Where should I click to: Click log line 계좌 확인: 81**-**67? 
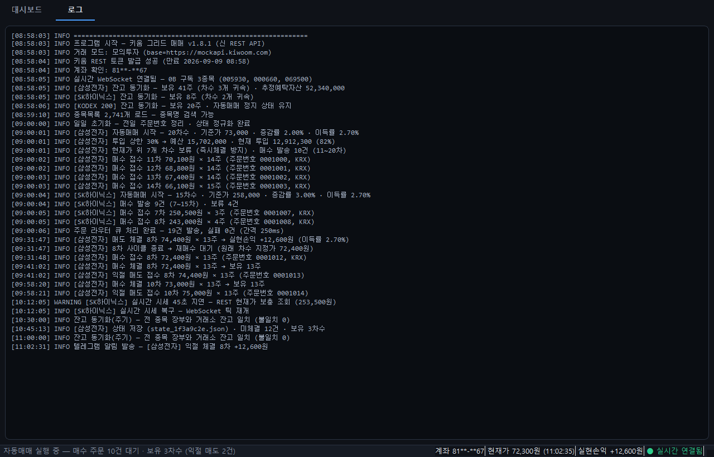click(79, 70)
